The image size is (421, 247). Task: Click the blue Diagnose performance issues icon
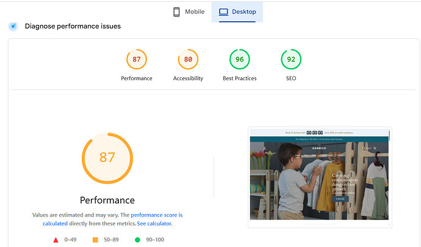[12, 27]
